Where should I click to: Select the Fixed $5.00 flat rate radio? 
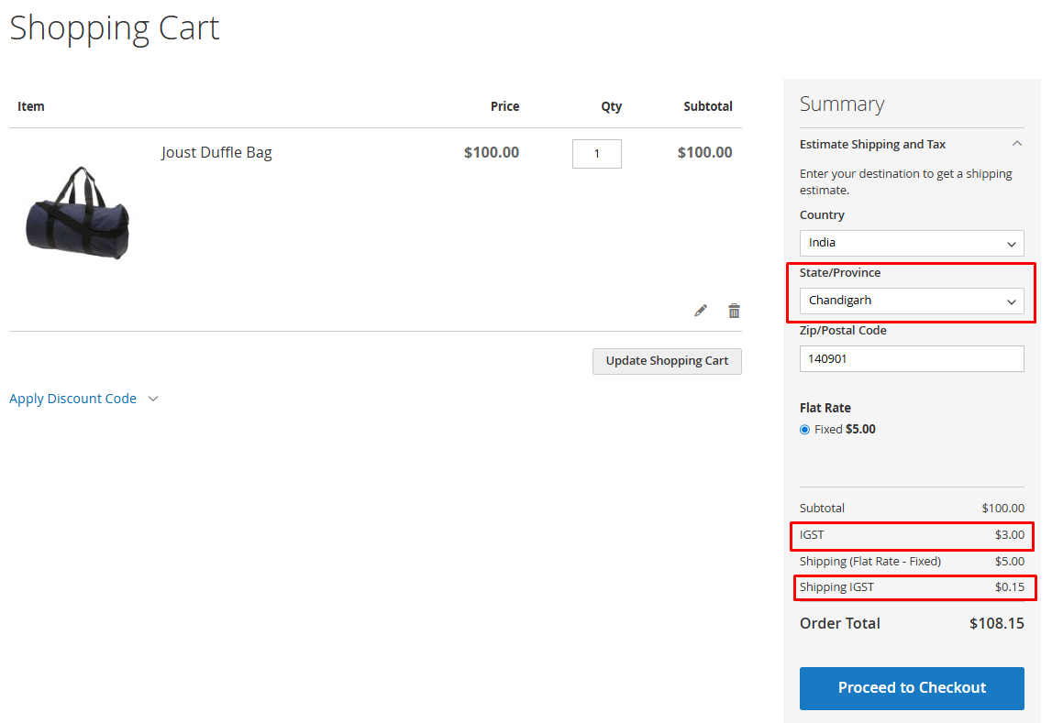(x=805, y=430)
